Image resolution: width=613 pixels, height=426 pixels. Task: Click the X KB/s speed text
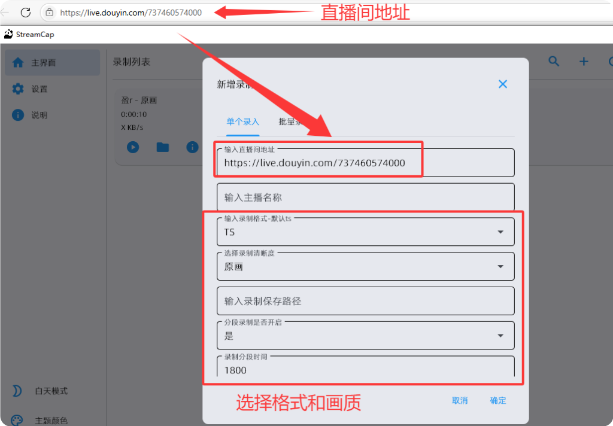tap(132, 127)
